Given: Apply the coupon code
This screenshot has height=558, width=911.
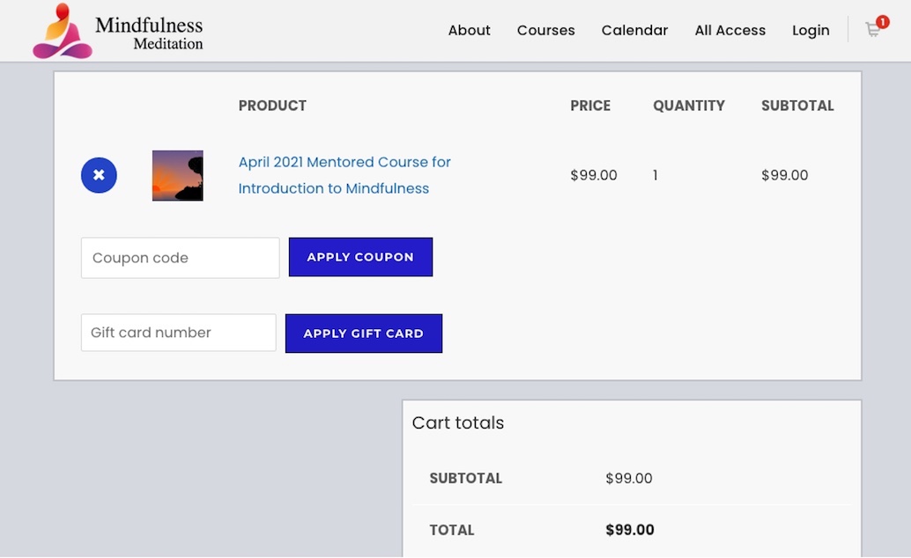Looking at the screenshot, I should pos(360,257).
